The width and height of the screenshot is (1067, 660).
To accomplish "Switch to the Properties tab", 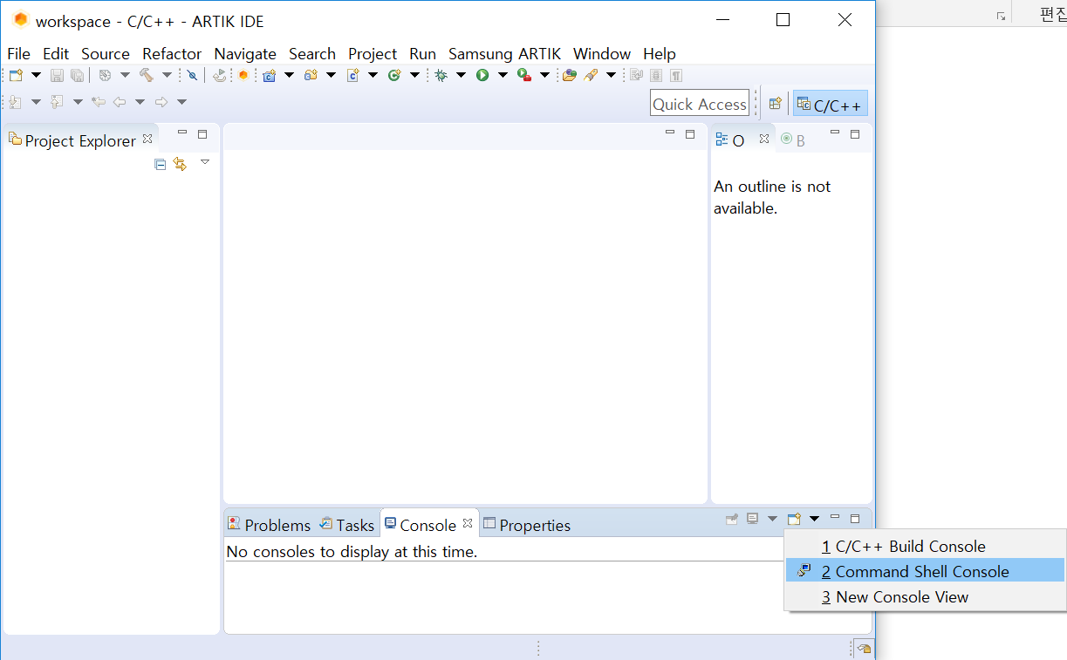I will (527, 525).
